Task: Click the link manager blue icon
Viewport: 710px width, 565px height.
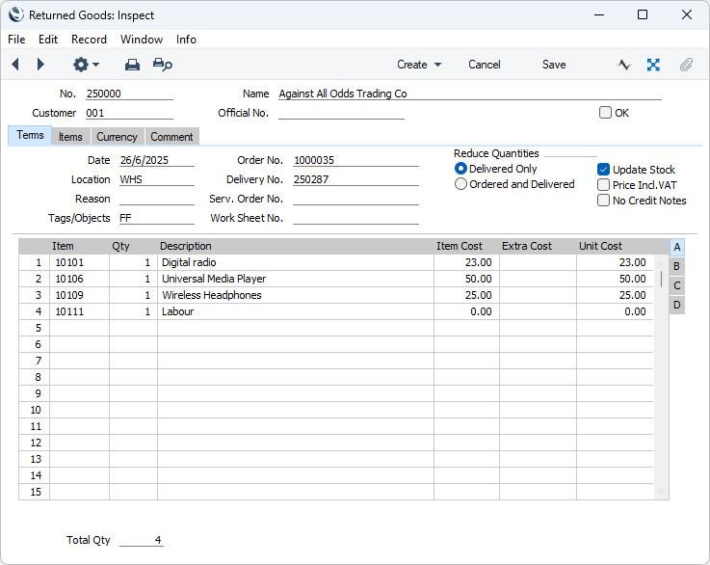Action: pos(653,65)
